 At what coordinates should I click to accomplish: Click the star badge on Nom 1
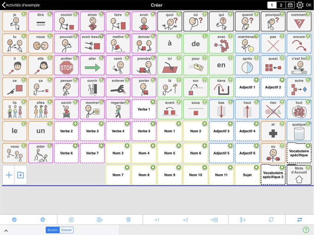tap(179, 123)
